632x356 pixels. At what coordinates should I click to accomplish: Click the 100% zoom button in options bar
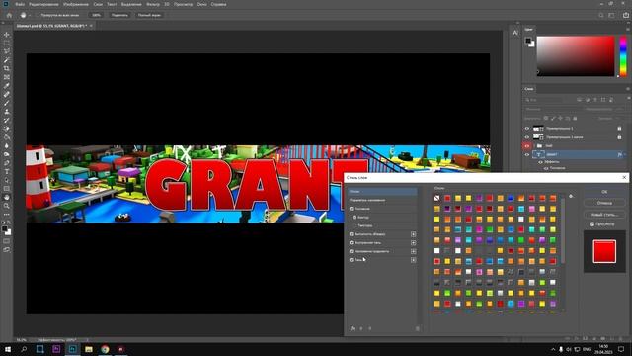pyautogui.click(x=96, y=15)
